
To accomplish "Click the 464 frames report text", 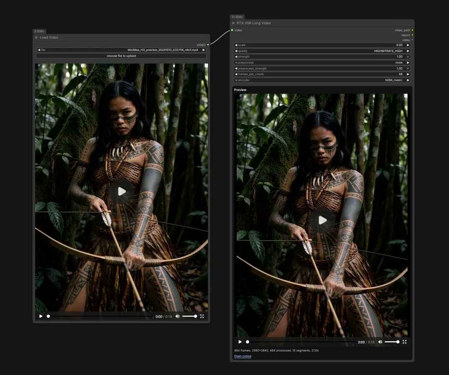I will 276,350.
